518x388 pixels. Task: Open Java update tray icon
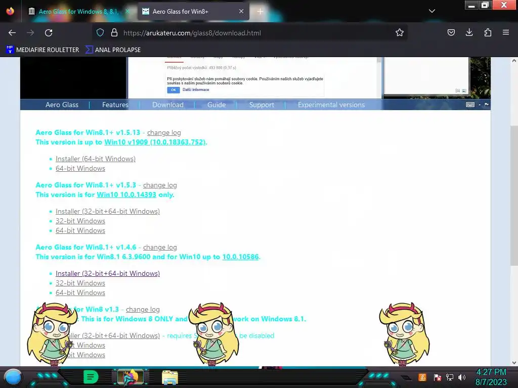(x=422, y=377)
